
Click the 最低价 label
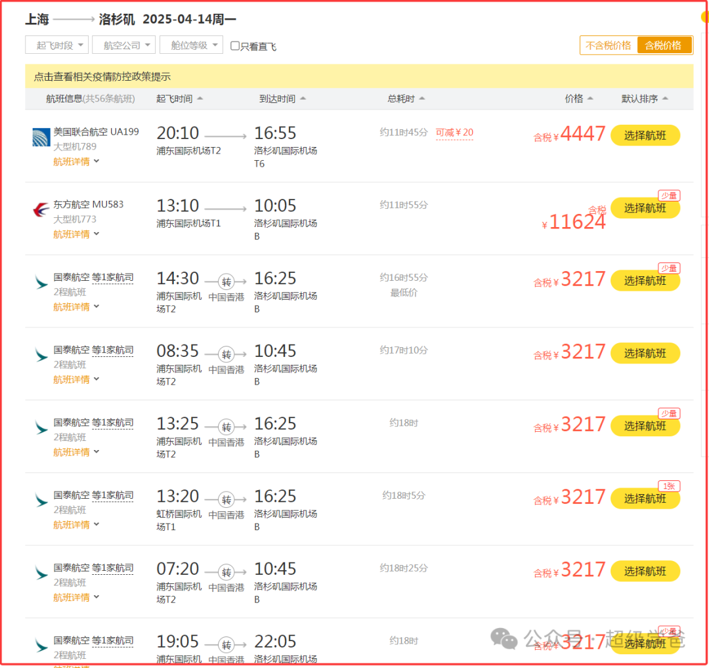(404, 293)
